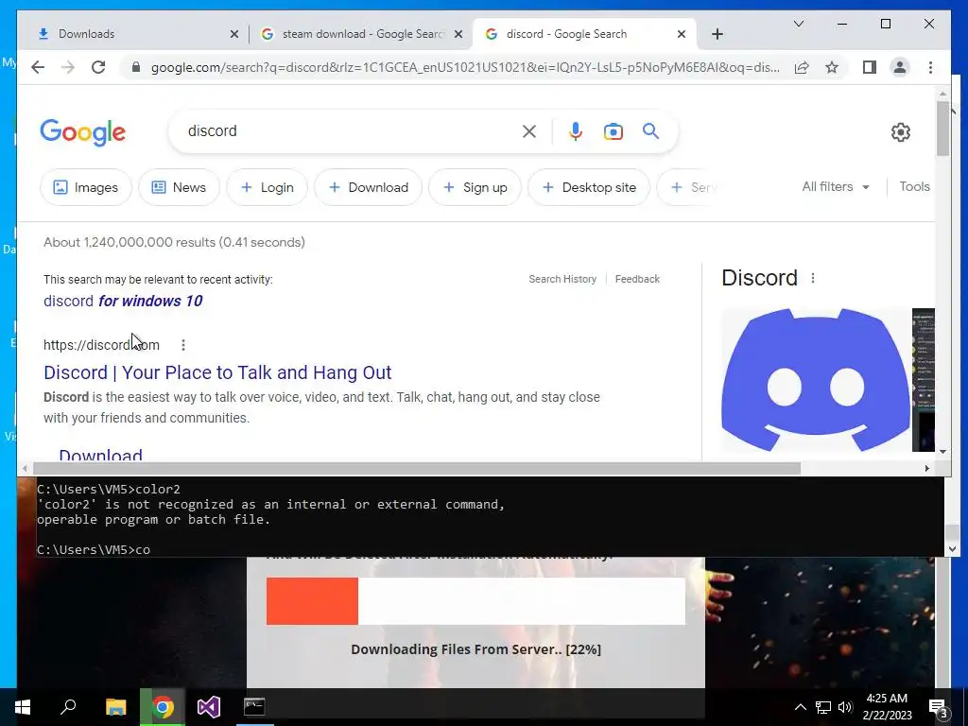Filter results by News
Image resolution: width=968 pixels, height=726 pixels.
179,187
